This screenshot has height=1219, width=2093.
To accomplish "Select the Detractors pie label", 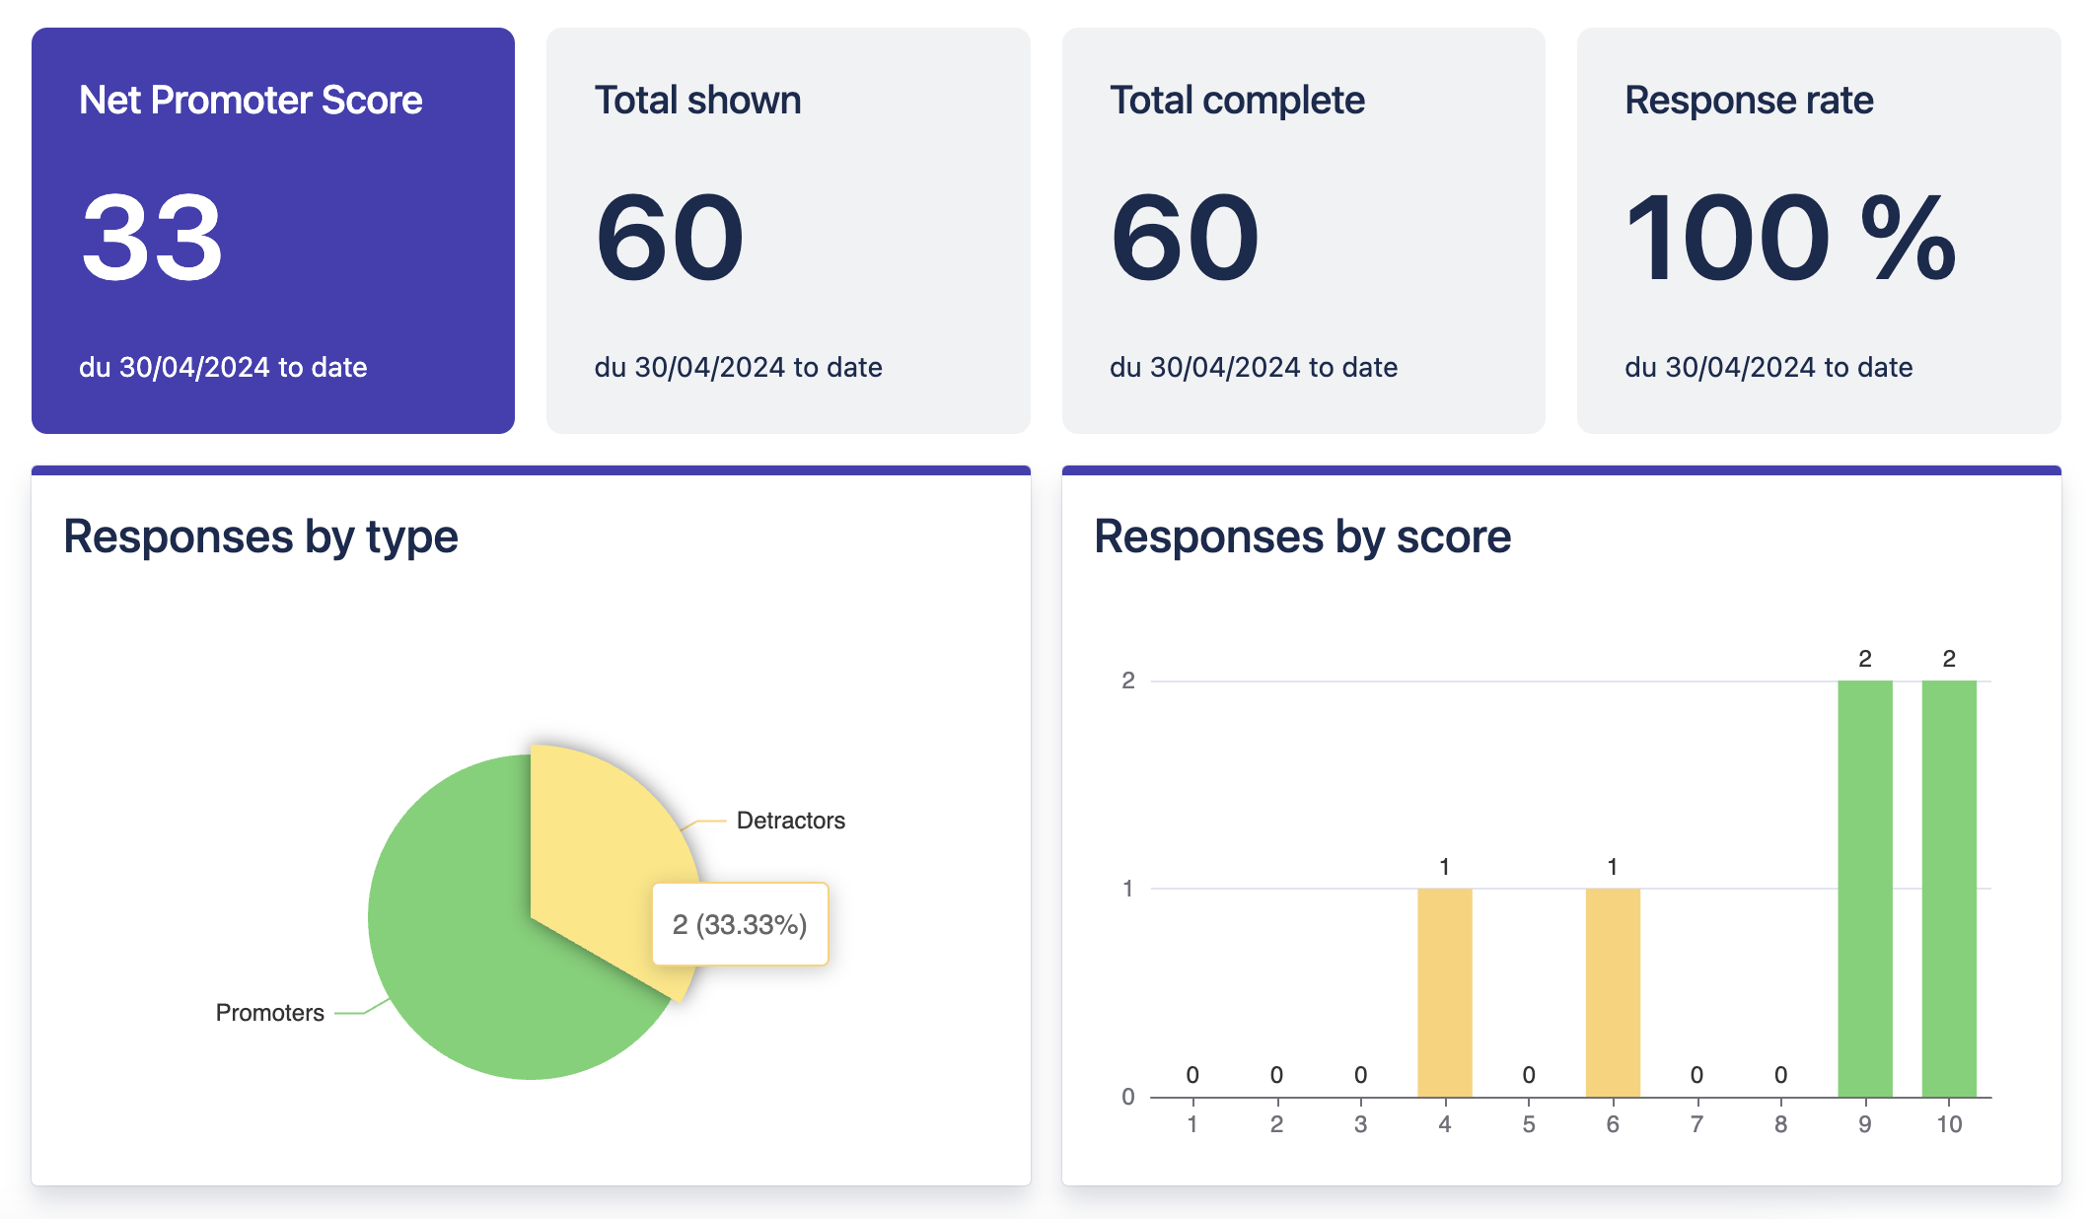I will [790, 821].
